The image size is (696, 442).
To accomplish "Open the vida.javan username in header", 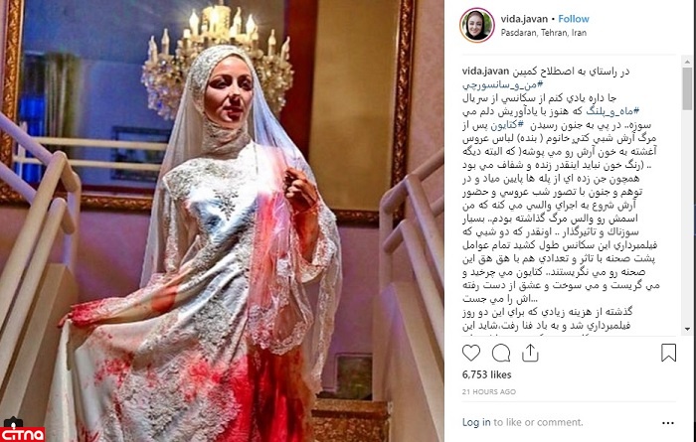I will tap(524, 19).
